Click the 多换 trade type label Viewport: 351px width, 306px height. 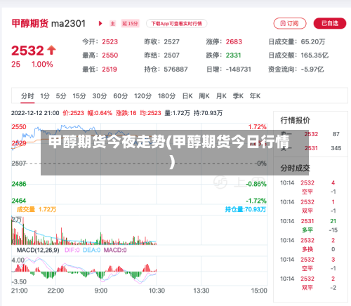coord(307,249)
